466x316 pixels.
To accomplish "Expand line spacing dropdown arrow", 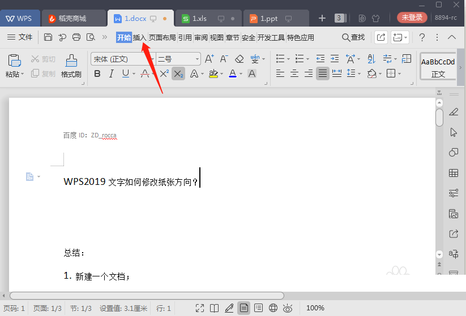I will [359, 73].
